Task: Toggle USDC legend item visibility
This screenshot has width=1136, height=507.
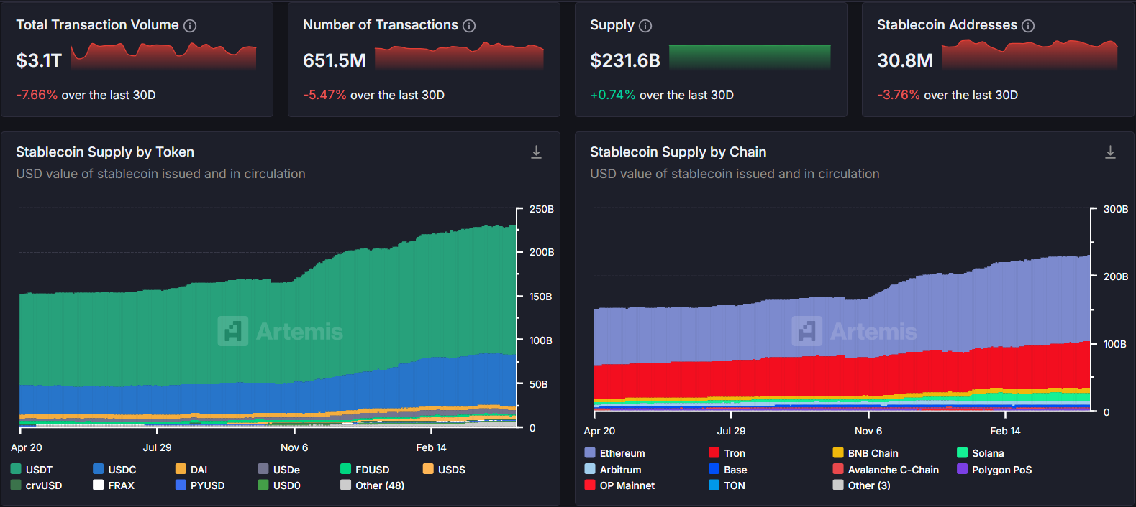Action: click(x=115, y=470)
